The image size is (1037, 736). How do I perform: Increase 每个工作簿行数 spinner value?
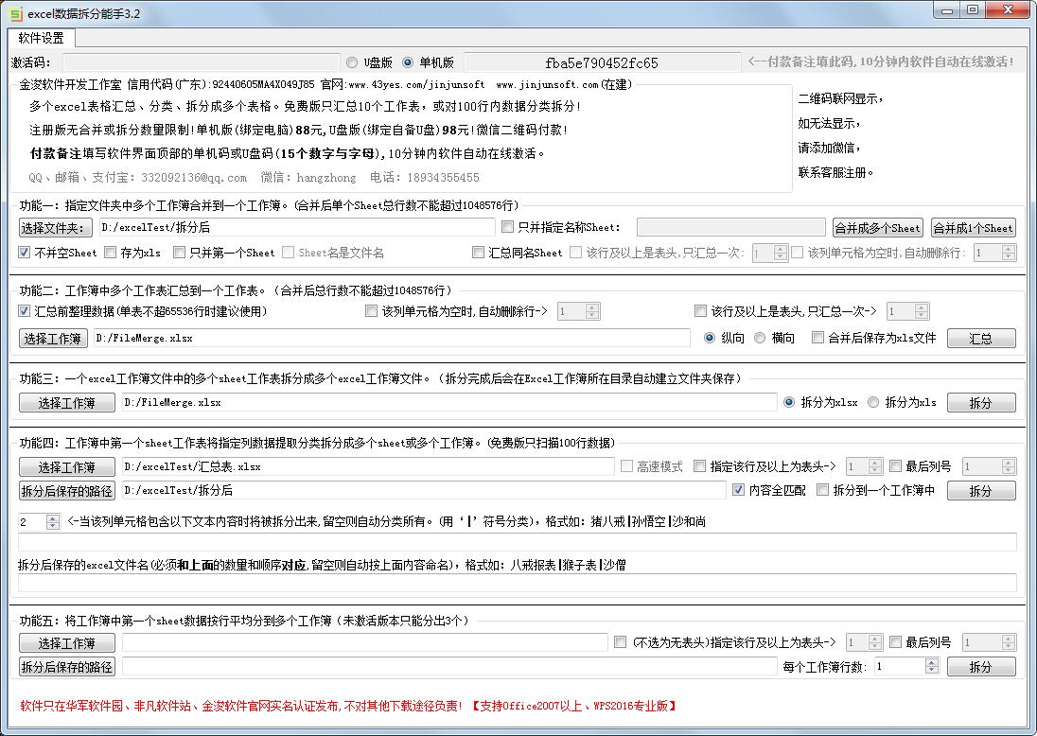click(x=932, y=662)
